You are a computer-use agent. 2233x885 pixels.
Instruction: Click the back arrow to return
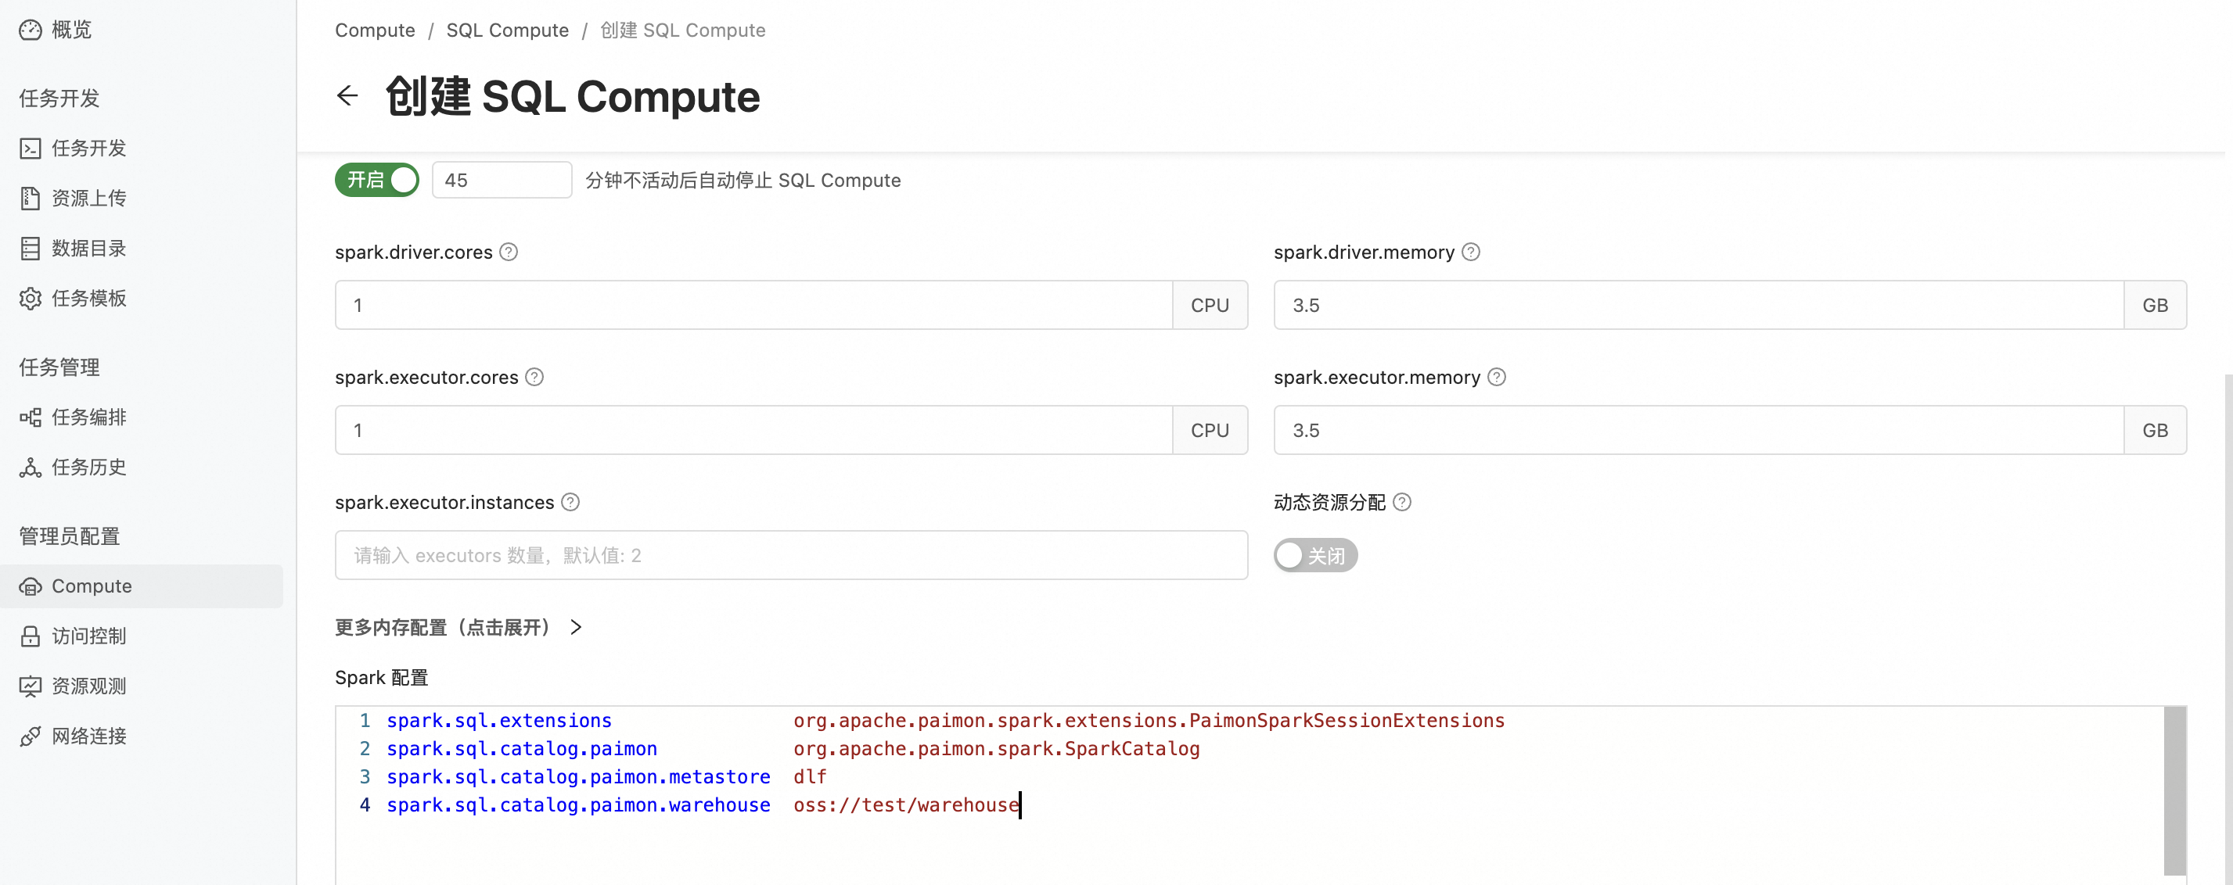pyautogui.click(x=347, y=95)
